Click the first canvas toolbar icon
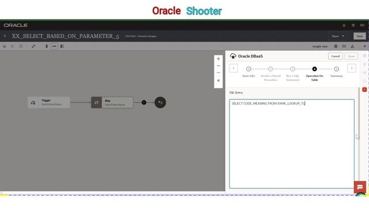 (x=4, y=46)
